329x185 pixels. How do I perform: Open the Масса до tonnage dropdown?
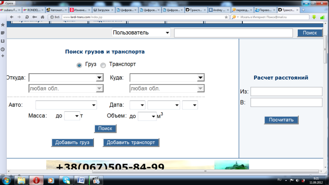72,116
